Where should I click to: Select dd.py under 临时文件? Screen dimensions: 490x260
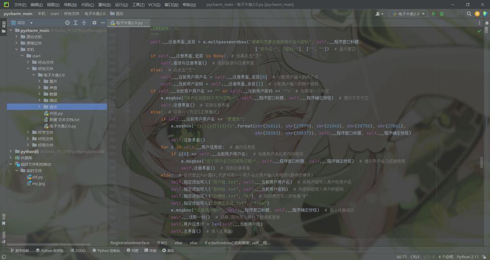click(35, 177)
